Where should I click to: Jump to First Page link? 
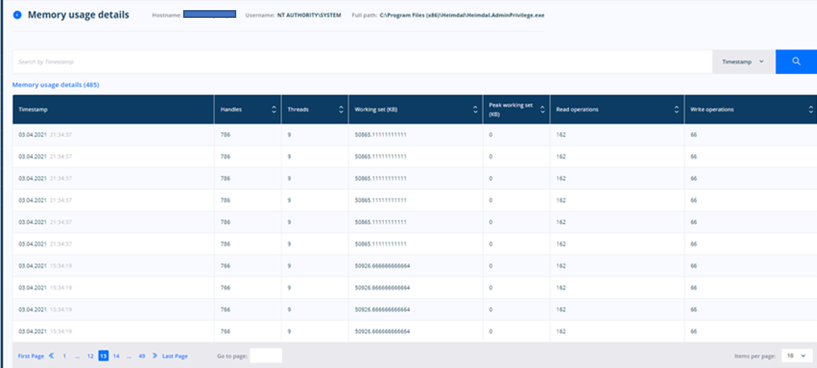30,356
